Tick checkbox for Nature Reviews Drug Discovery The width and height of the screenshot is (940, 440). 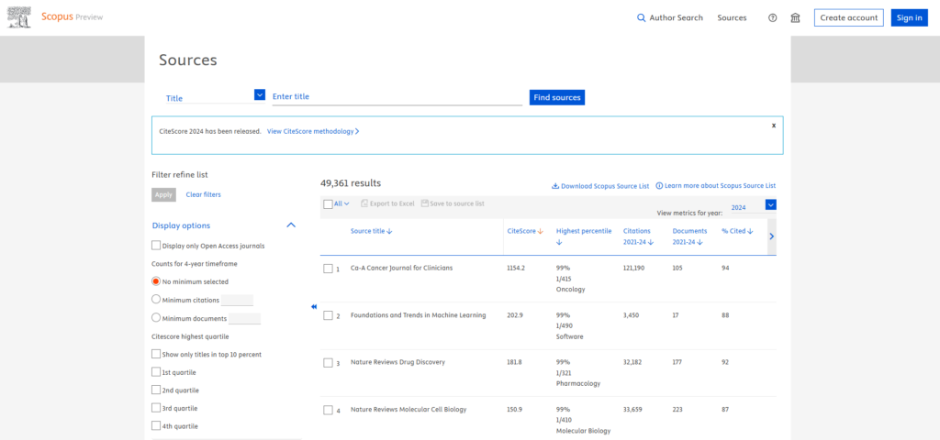(x=328, y=363)
